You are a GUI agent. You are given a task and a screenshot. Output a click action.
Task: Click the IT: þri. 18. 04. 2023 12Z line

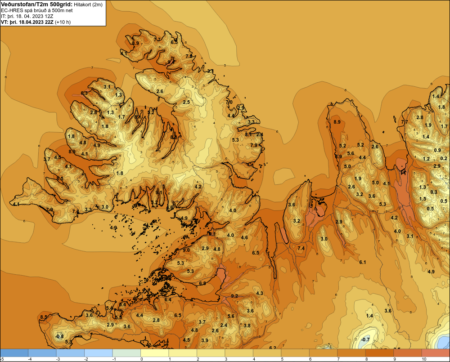coord(27,16)
